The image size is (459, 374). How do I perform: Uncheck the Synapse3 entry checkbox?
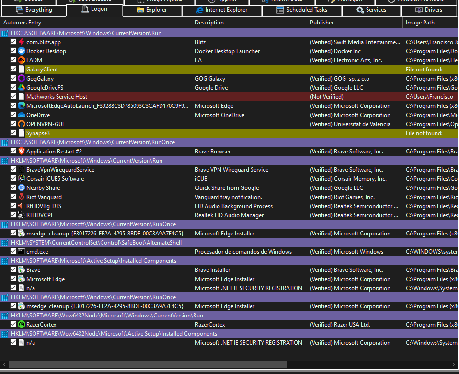[13, 133]
